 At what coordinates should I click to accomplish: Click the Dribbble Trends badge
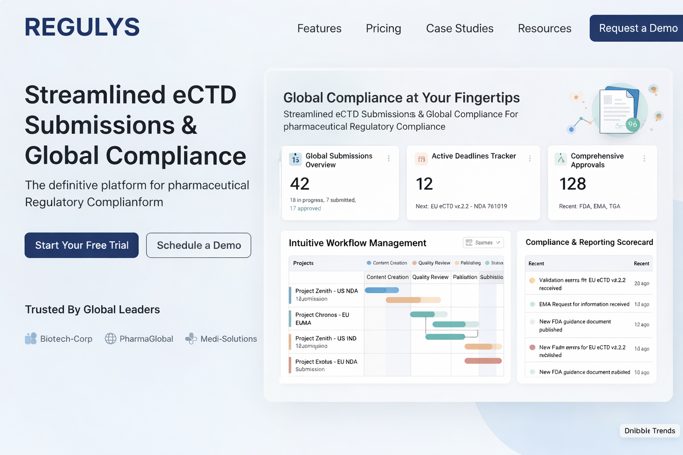[x=650, y=431]
